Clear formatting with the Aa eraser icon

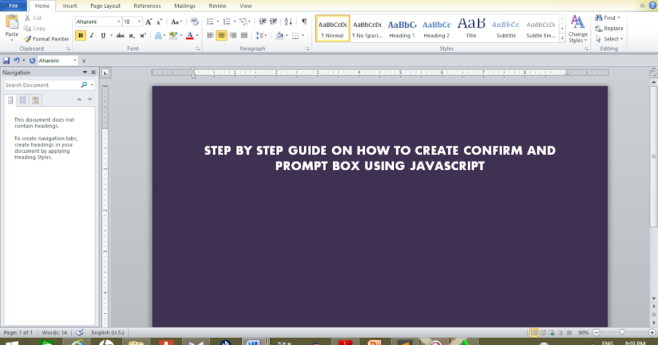point(194,21)
